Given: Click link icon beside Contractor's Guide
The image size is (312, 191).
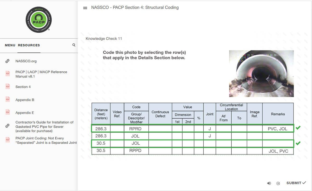Looking at the screenshot, I should 8,126.
